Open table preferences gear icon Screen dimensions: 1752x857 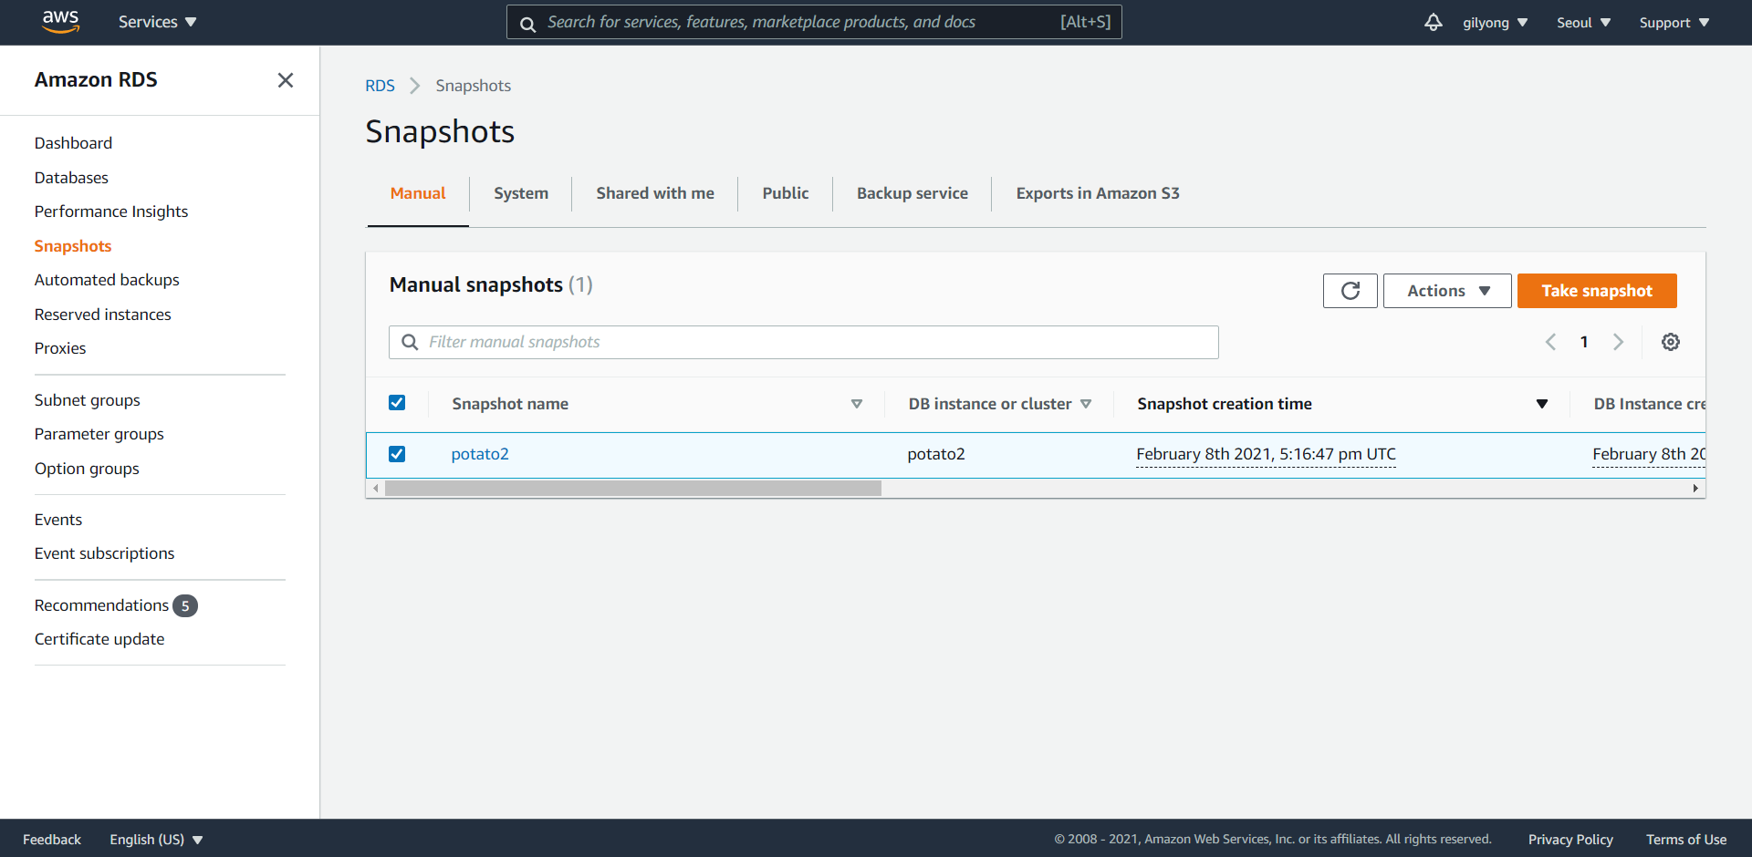click(1671, 342)
